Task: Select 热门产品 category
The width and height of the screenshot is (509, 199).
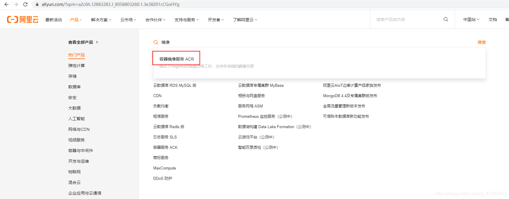Action: [76, 55]
